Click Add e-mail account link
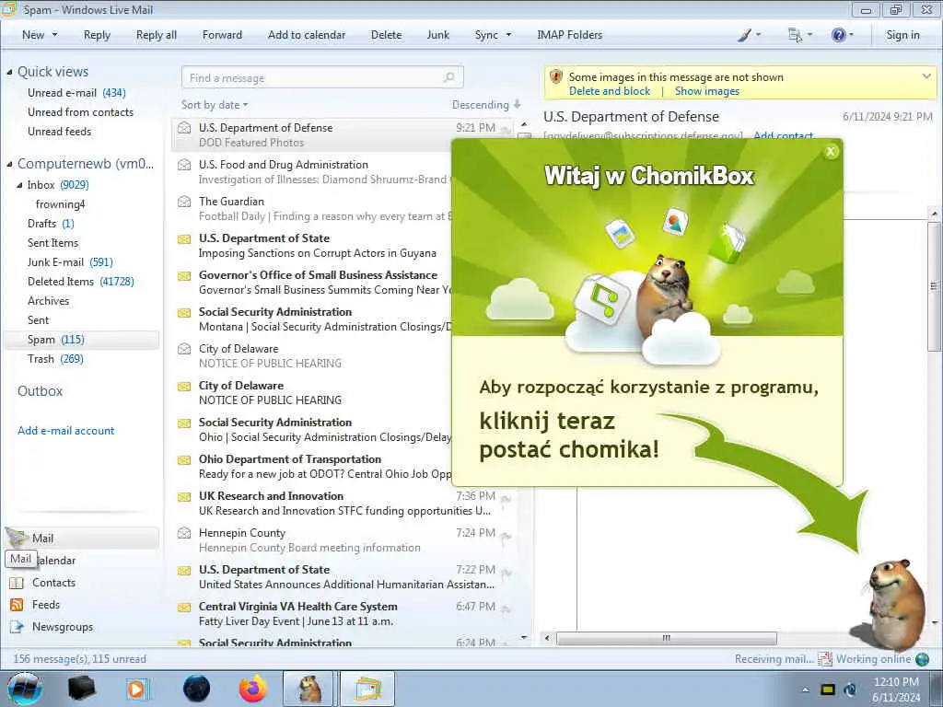 pyautogui.click(x=65, y=431)
